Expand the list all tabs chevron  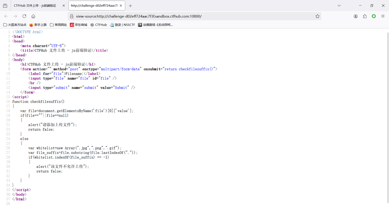click(x=339, y=6)
